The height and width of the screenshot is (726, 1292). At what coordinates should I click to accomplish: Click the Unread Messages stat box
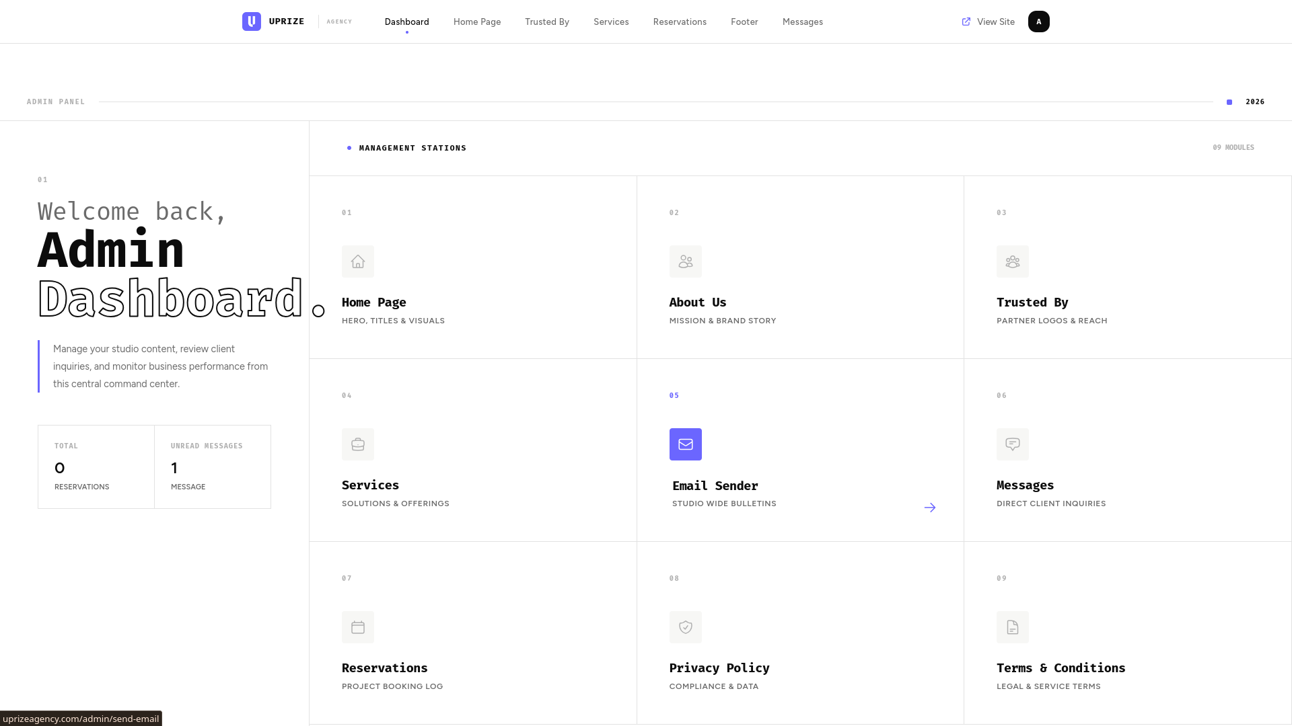[x=213, y=467]
